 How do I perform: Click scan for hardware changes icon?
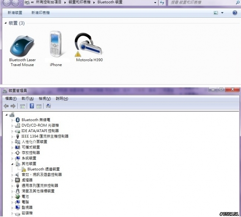coord(49,106)
